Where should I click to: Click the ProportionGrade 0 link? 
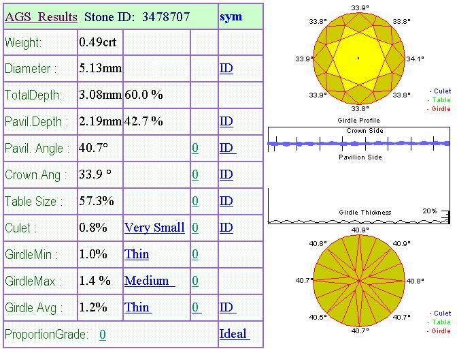pyautogui.click(x=102, y=335)
